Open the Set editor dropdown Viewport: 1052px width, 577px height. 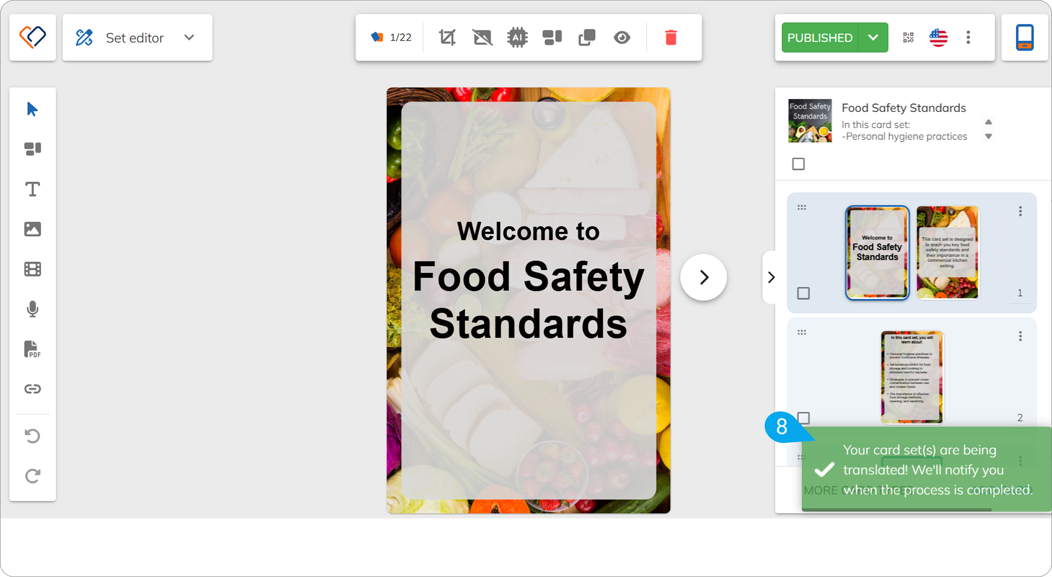coord(137,37)
